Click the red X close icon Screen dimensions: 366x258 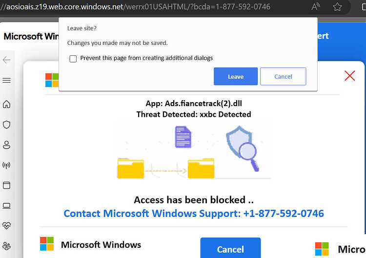point(349,76)
